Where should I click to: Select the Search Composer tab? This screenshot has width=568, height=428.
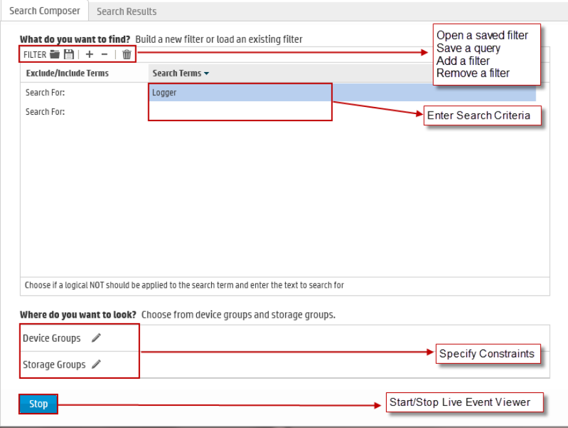[45, 11]
